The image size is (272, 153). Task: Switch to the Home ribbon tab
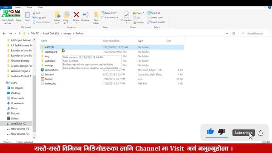pyautogui.click(x=17, y=8)
